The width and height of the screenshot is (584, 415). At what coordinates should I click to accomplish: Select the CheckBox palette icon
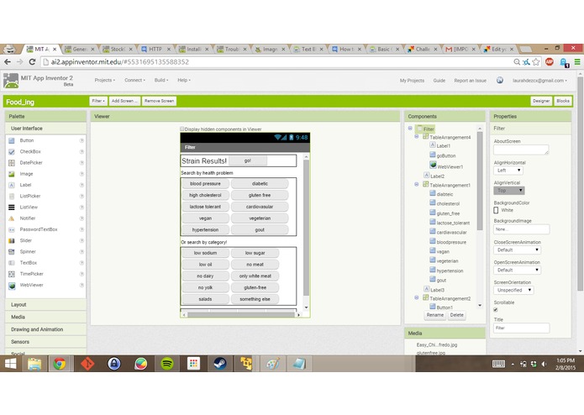pos(12,151)
